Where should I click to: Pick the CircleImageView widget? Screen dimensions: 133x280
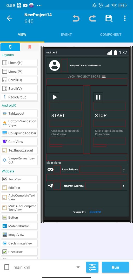click(19, 243)
